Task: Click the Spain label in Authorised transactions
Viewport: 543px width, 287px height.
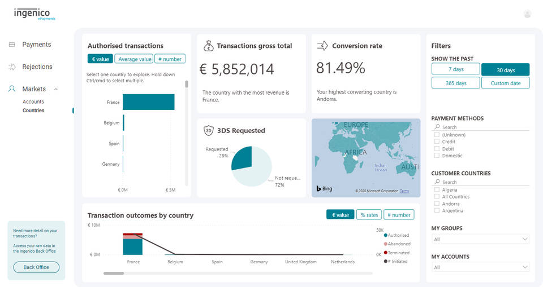Action: pyautogui.click(x=114, y=143)
